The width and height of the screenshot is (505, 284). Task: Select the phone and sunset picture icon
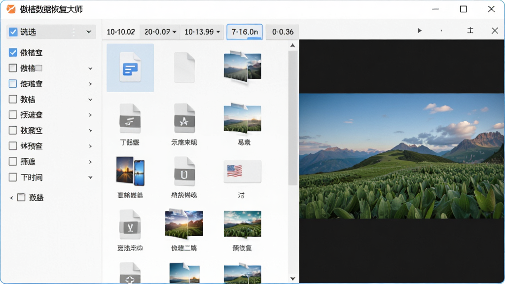click(x=130, y=171)
